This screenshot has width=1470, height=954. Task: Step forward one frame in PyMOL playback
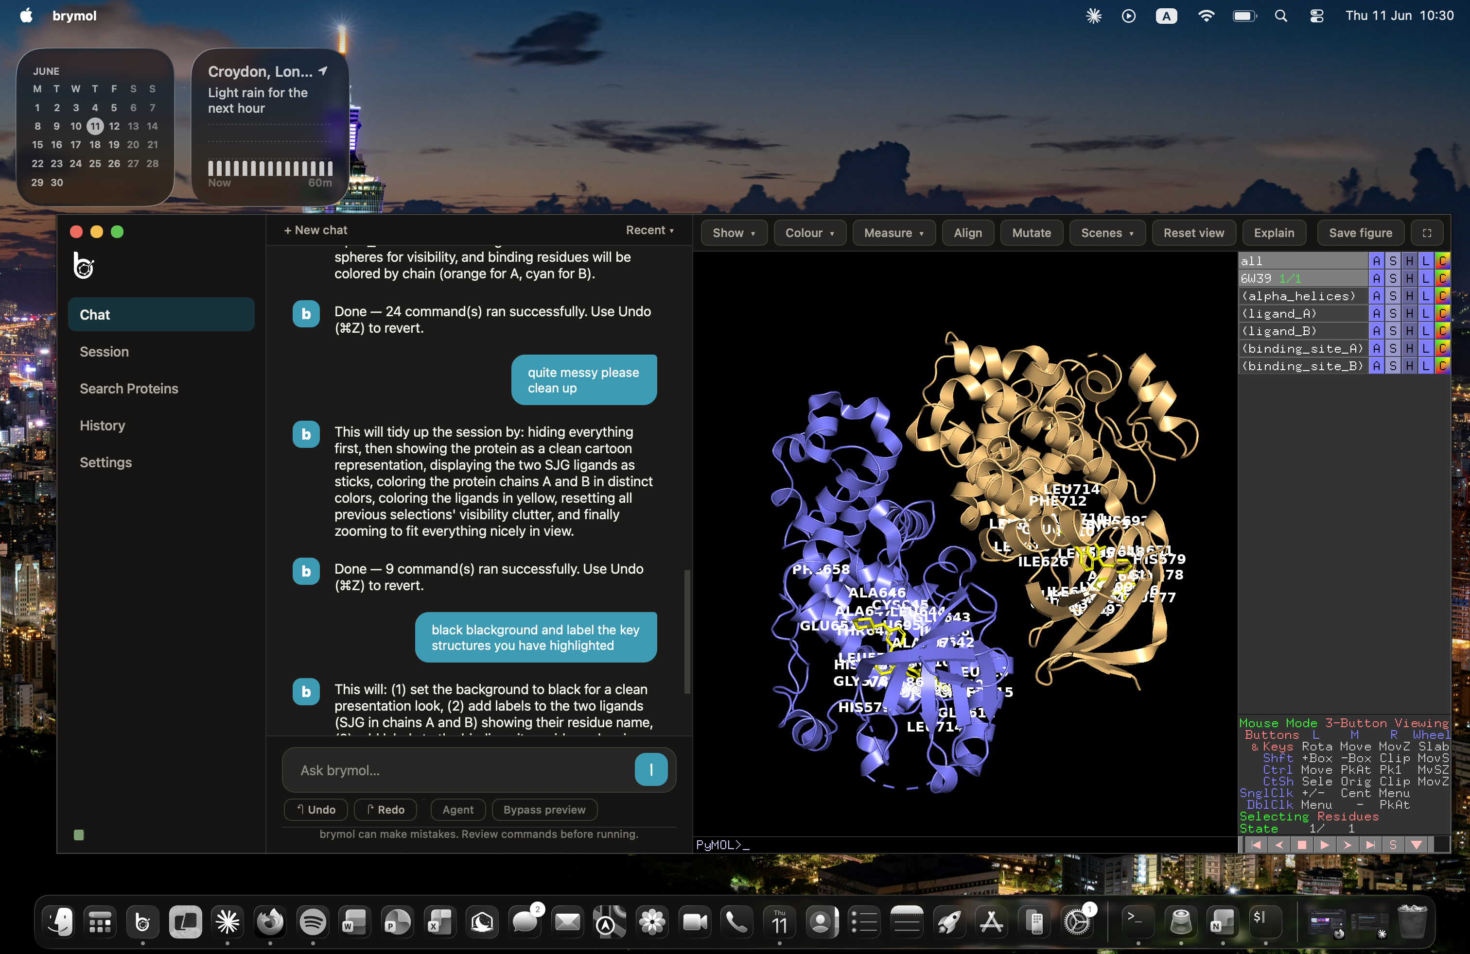point(1347,845)
